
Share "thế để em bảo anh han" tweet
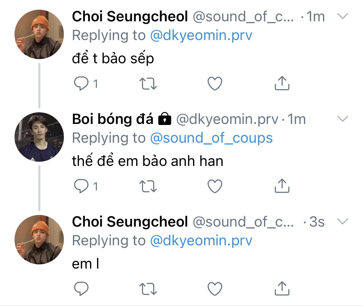(x=282, y=186)
